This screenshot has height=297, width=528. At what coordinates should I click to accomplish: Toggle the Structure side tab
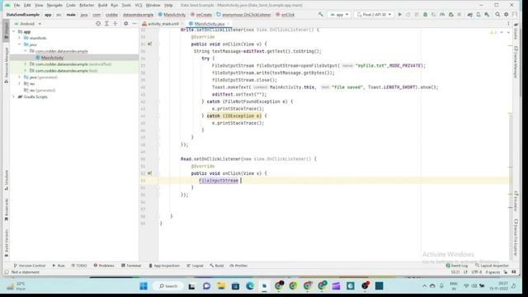coord(6,180)
